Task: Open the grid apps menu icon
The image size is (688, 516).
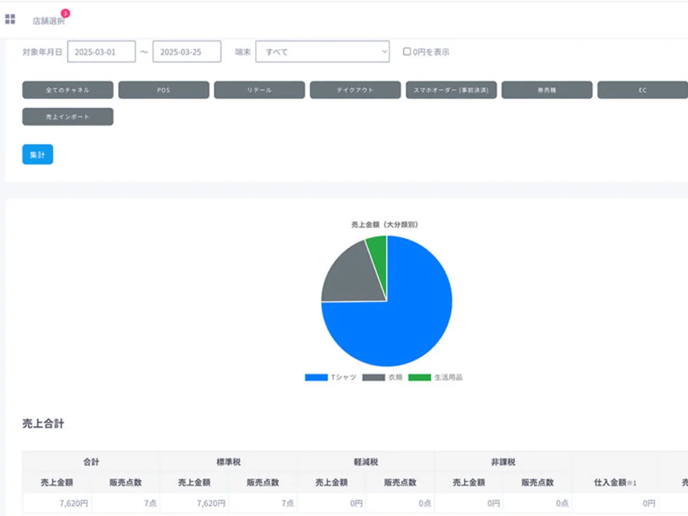Action: 10,19
